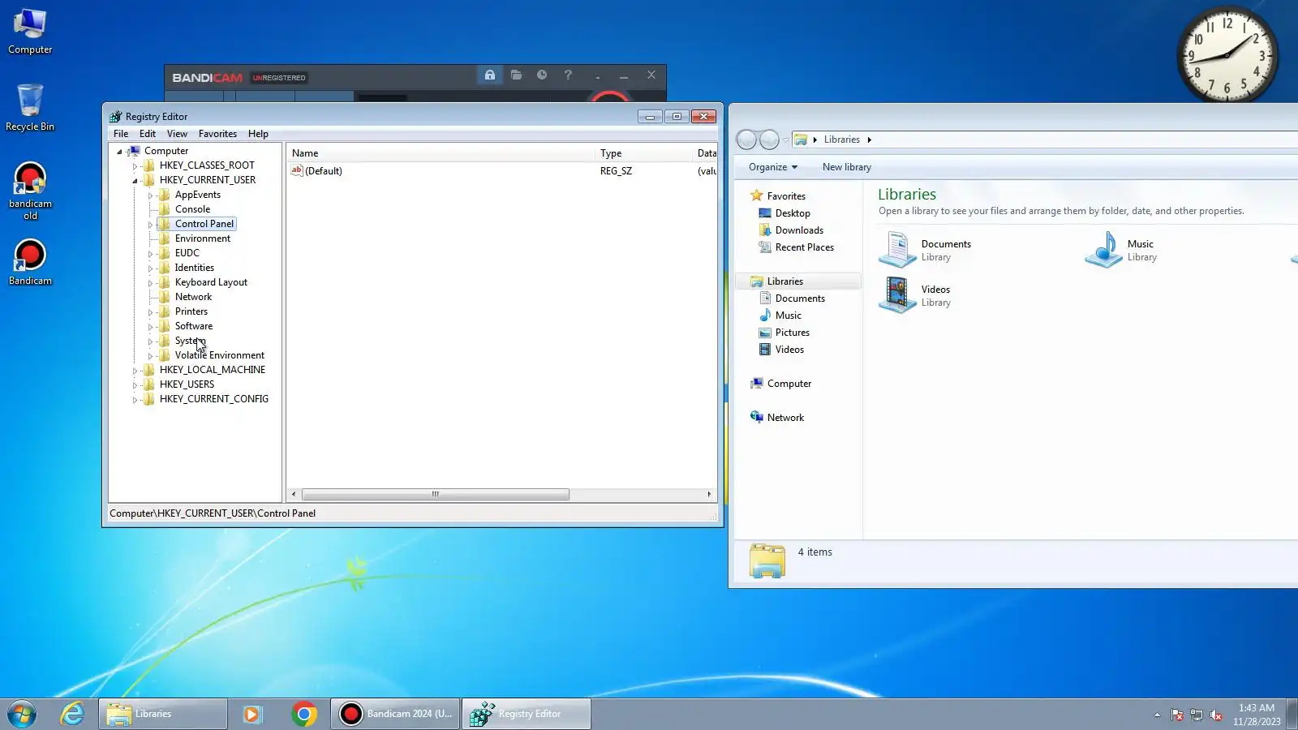Screen dimensions: 1298x730
Task: Switch to Libraries taskbar button
Action: pos(163,714)
